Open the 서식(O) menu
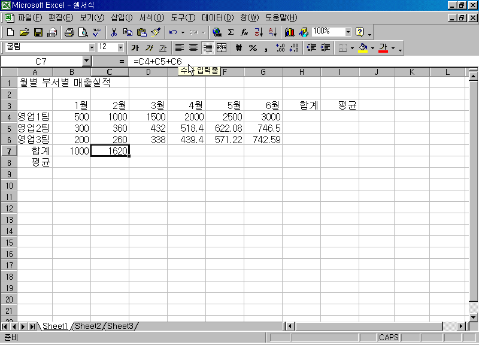 [x=151, y=18]
